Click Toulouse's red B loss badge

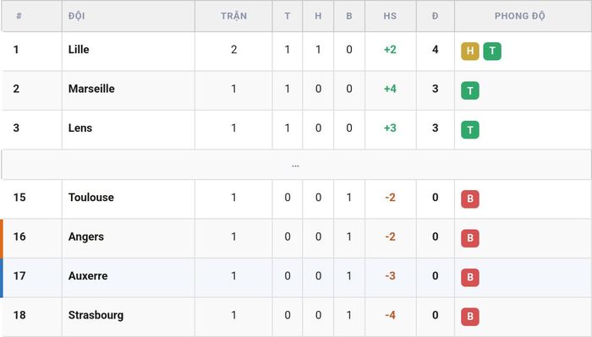coord(469,199)
